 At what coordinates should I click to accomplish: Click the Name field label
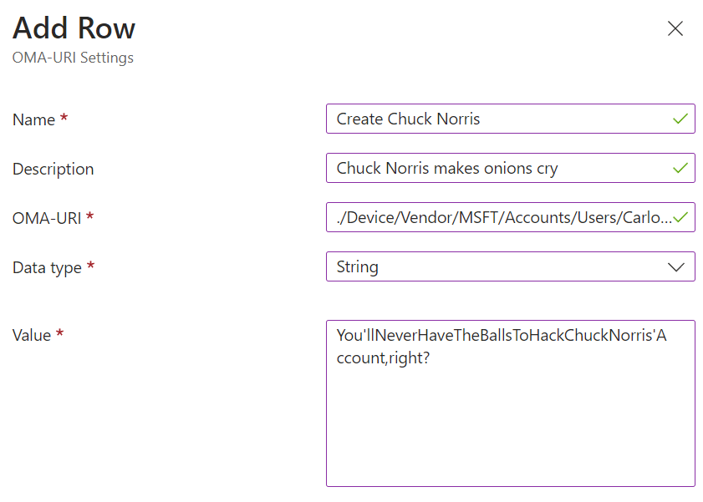[33, 119]
